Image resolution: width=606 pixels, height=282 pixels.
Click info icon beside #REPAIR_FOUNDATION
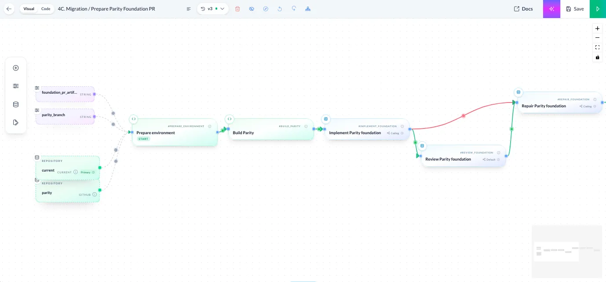point(595,99)
